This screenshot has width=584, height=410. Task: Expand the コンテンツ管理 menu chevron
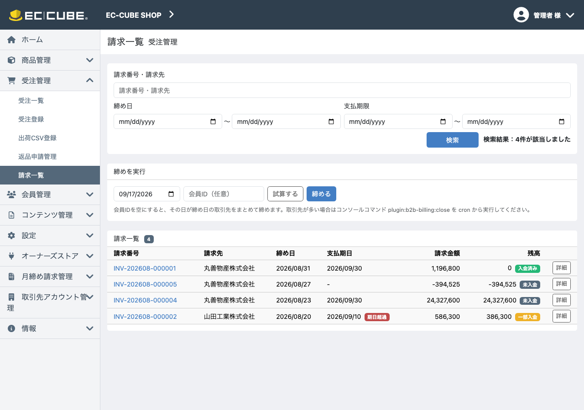[90, 215]
